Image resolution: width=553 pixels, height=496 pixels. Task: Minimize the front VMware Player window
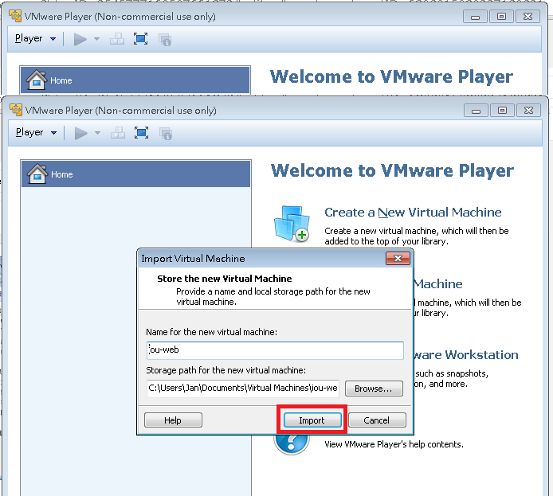pyautogui.click(x=477, y=111)
